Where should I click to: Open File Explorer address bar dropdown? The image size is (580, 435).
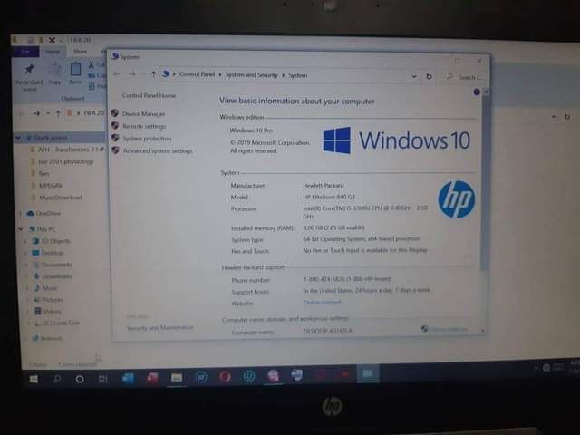pos(554,117)
